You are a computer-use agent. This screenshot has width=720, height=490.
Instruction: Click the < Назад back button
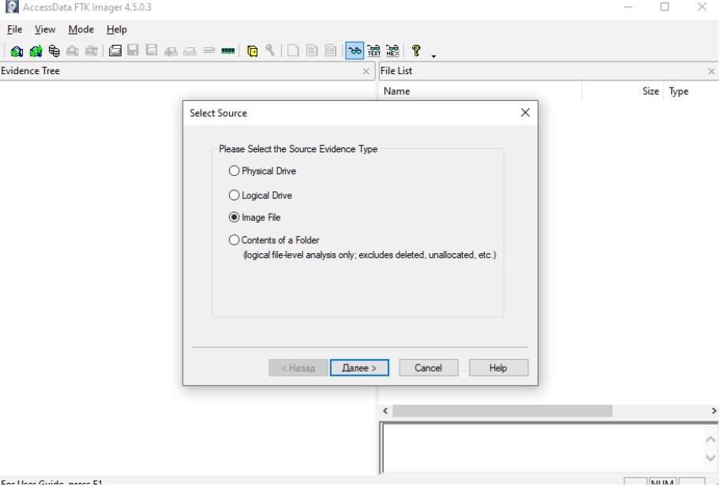298,368
